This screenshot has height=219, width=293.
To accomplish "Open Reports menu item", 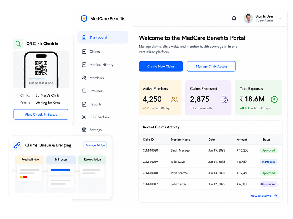I will click(95, 104).
